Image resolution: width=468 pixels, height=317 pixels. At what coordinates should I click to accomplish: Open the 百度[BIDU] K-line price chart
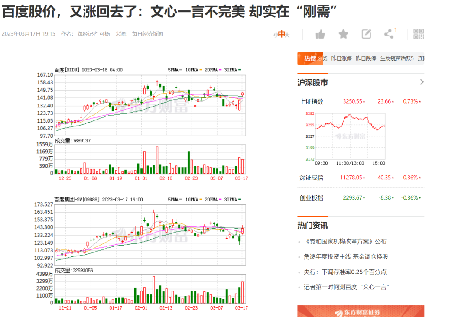tap(151, 105)
